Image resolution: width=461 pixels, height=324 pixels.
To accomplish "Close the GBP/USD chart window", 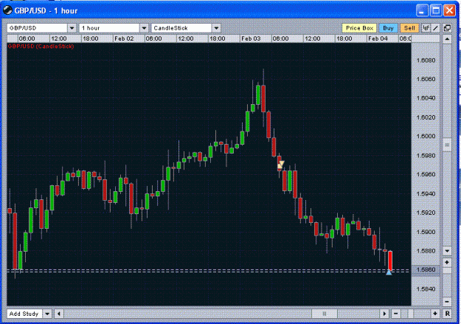I will (449, 11).
